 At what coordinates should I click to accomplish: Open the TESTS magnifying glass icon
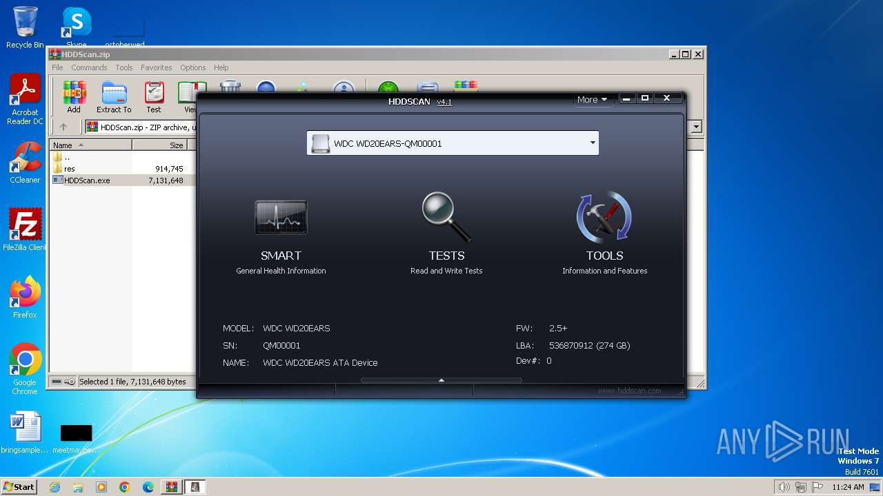point(446,217)
